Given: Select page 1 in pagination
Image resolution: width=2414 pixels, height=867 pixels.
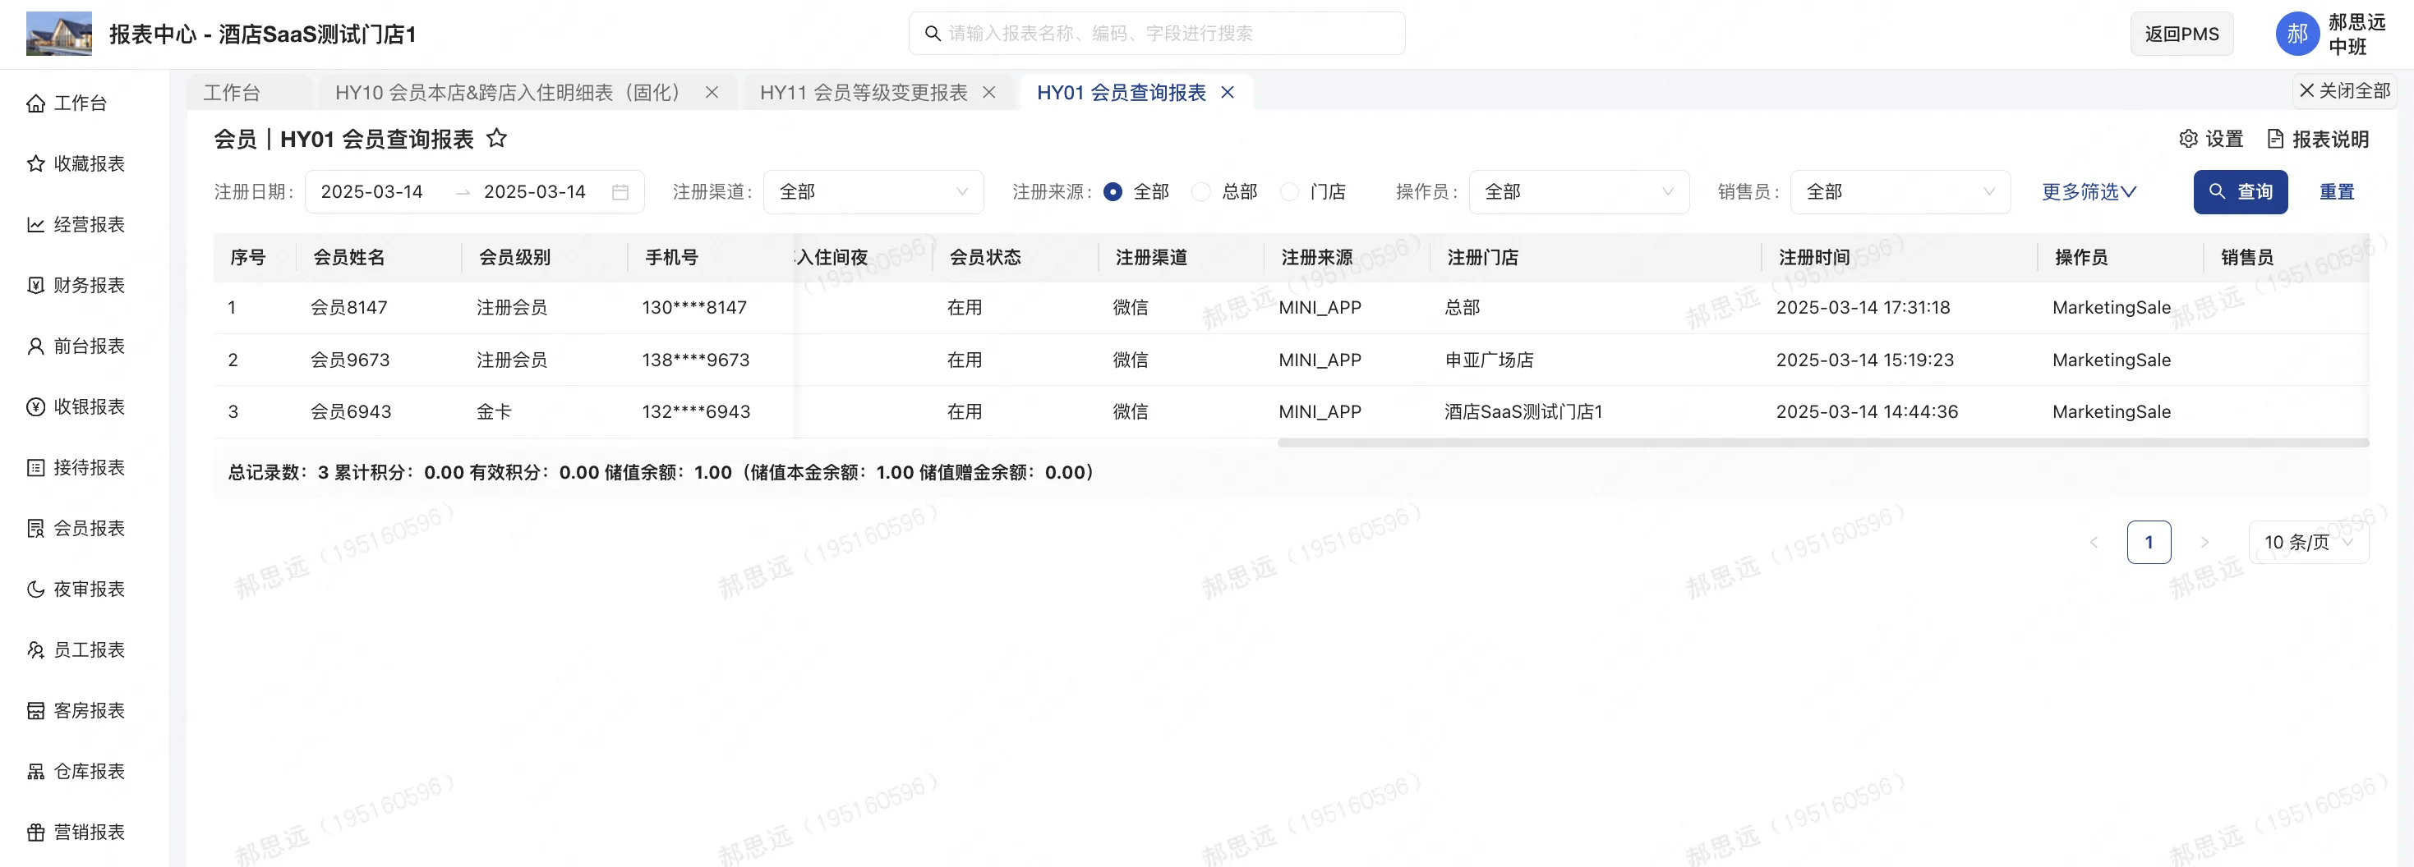Looking at the screenshot, I should point(2149,542).
